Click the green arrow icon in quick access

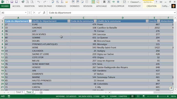(x=113, y=2)
